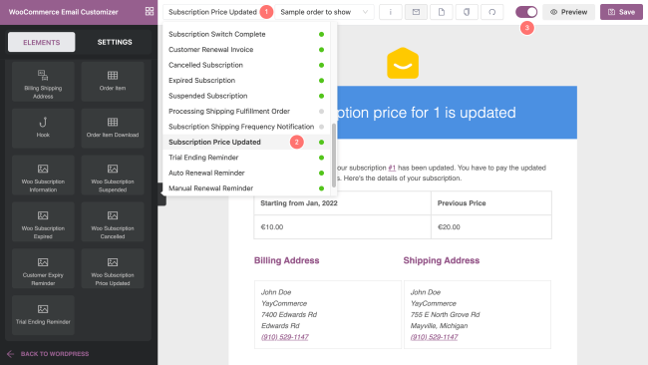This screenshot has height=365, width=648.
Task: Click the info icon in the toolbar
Action: [391, 12]
